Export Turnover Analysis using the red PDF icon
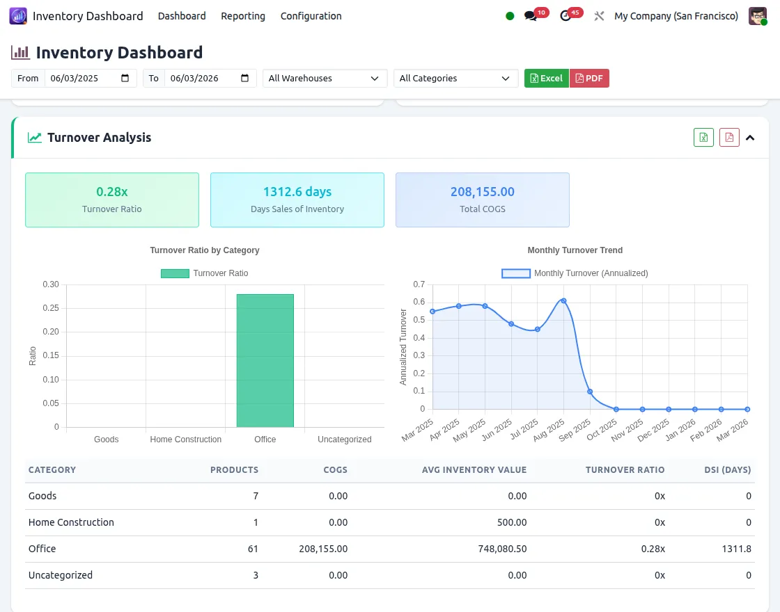 [729, 137]
